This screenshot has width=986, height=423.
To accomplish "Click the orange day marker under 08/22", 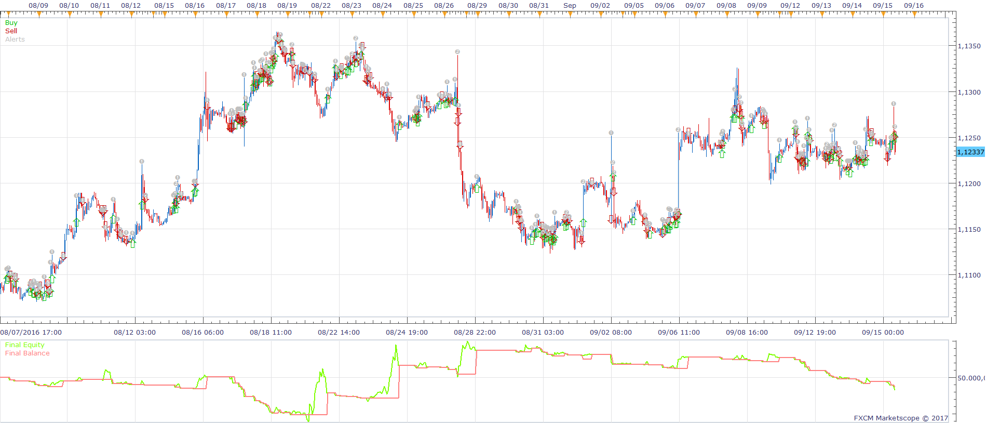I will pos(321,14).
